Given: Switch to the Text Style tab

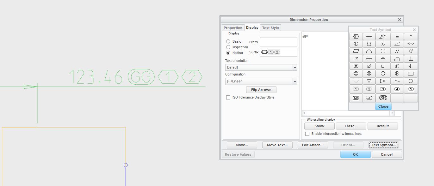Looking at the screenshot, I should point(270,28).
